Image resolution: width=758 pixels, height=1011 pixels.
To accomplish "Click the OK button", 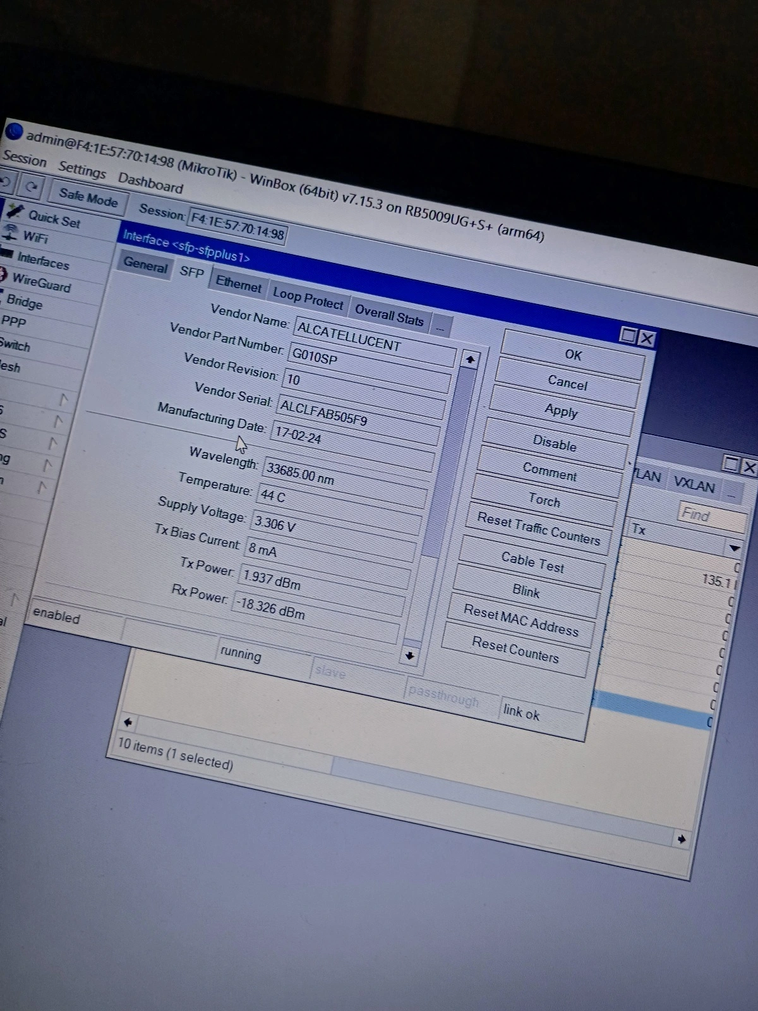I will (573, 355).
